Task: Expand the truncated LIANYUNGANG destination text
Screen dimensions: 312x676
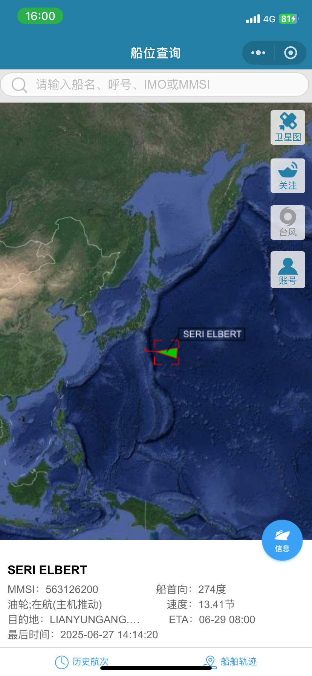Action: pyautogui.click(x=95, y=619)
